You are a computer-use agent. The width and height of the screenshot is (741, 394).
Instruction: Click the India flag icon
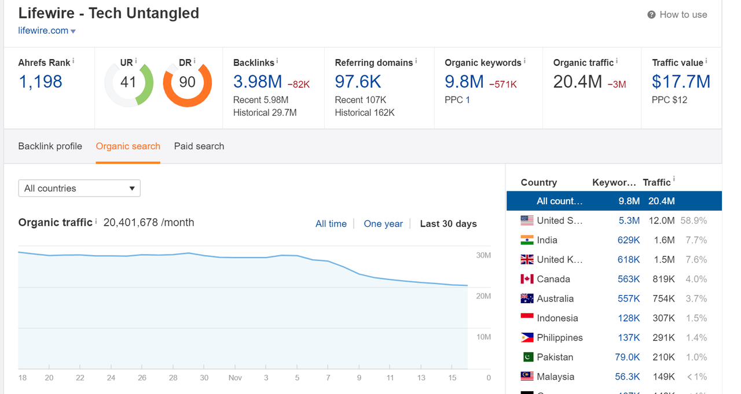[x=527, y=240]
